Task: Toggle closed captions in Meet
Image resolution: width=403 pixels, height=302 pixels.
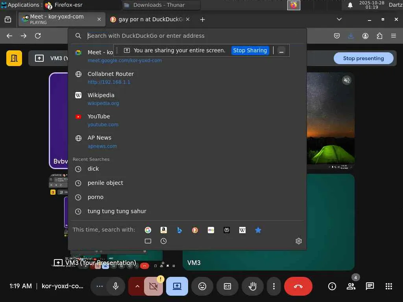Action: (227, 286)
